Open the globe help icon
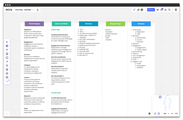 click(x=149, y=113)
